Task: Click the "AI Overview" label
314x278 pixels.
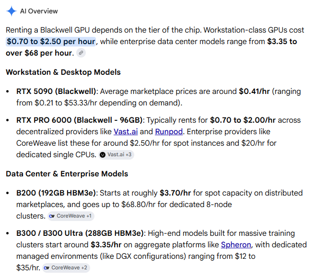Action: [39, 11]
